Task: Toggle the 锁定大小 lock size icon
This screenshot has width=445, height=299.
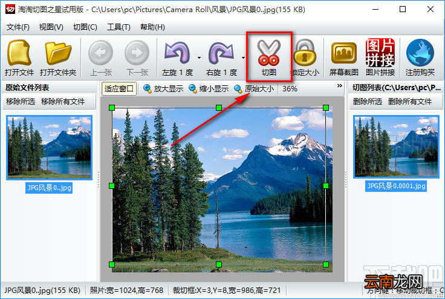Action: point(305,58)
